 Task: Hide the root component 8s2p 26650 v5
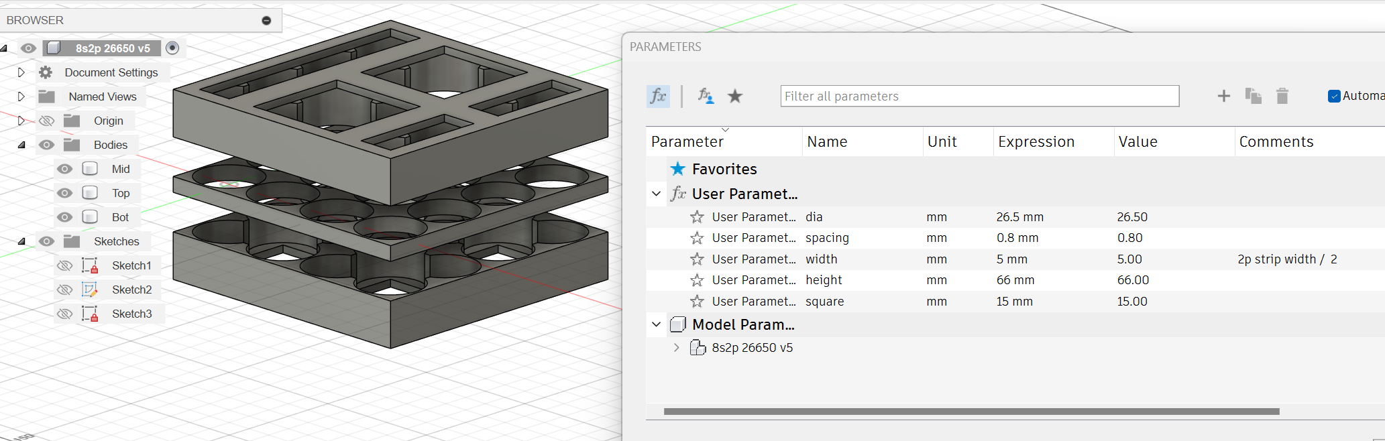(28, 48)
